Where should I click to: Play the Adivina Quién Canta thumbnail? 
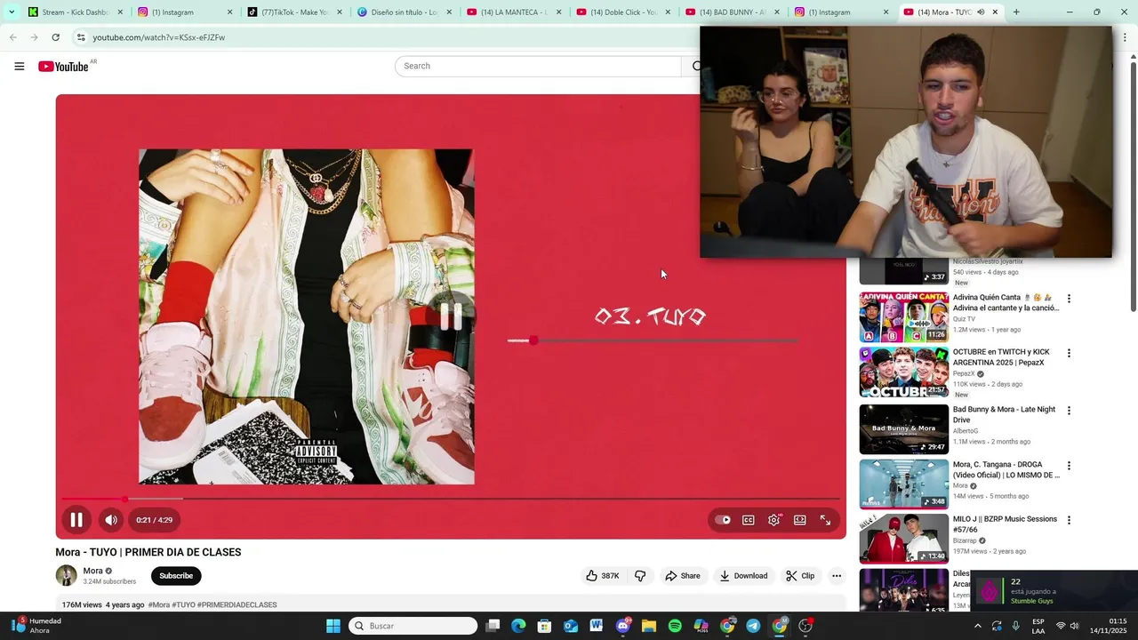pos(903,317)
